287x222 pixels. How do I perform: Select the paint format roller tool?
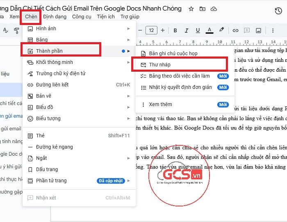coord(17,30)
